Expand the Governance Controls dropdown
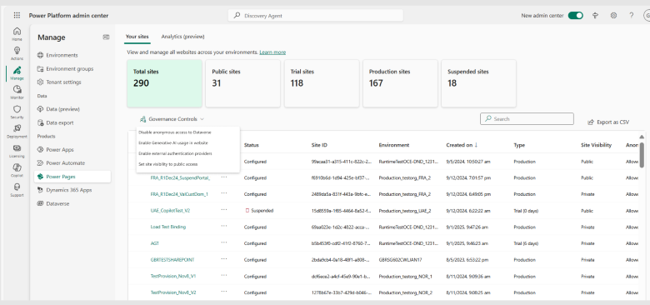650x305 pixels. point(172,119)
